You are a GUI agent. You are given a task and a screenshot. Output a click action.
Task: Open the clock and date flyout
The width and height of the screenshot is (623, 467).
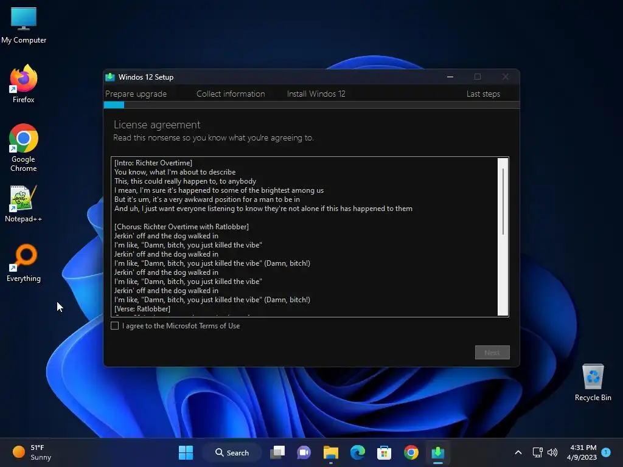(x=582, y=452)
